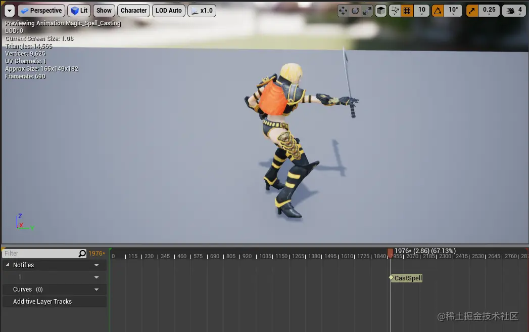The height and width of the screenshot is (332, 529).
Task: Open camera speed 4 setting
Action: pos(514,11)
